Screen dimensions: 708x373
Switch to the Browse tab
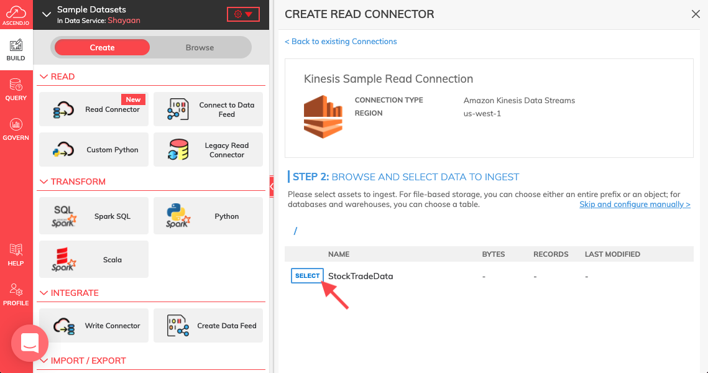coord(200,47)
